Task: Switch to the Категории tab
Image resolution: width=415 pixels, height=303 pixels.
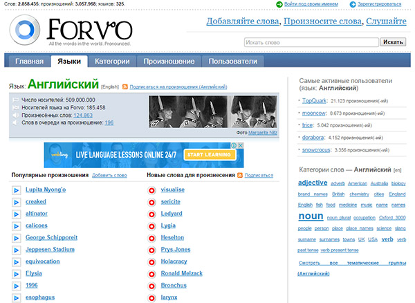Action: click(112, 61)
